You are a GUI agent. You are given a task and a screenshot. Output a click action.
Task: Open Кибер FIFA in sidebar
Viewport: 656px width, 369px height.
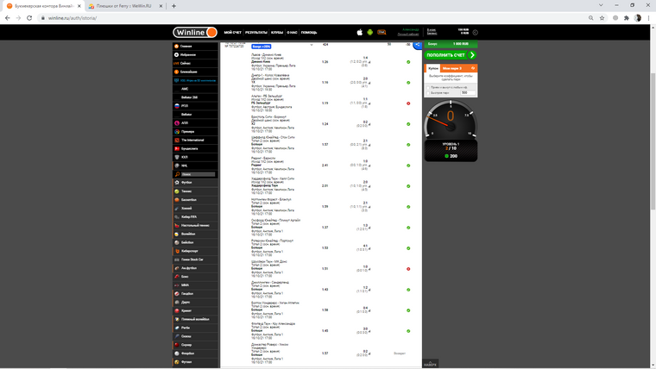(x=195, y=217)
